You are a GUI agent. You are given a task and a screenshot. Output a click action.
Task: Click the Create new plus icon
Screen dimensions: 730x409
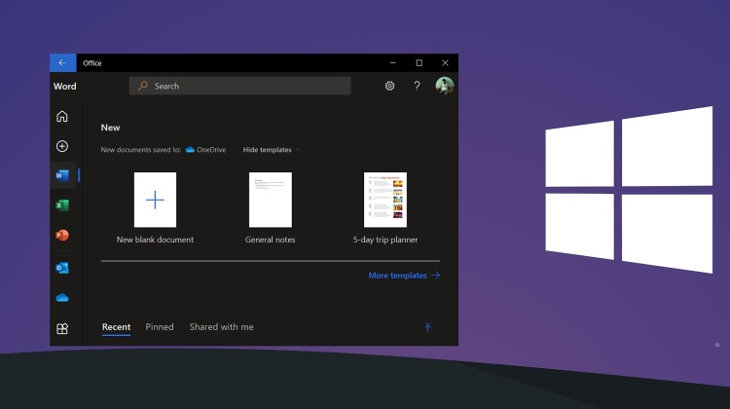(x=62, y=146)
